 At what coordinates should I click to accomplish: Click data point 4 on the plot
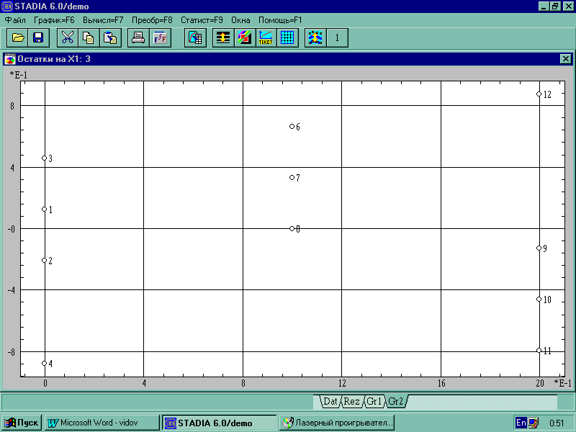[x=45, y=364]
